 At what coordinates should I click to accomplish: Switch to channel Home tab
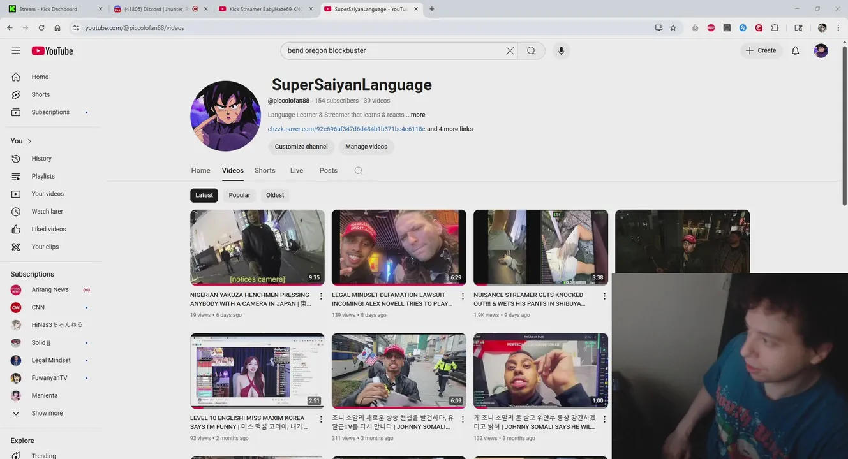coord(200,171)
